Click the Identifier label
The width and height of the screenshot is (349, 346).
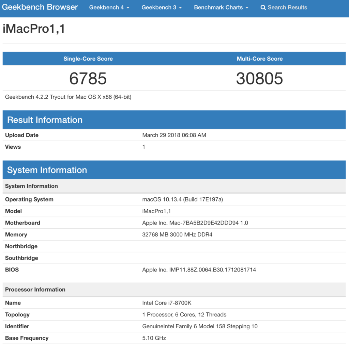(x=17, y=326)
